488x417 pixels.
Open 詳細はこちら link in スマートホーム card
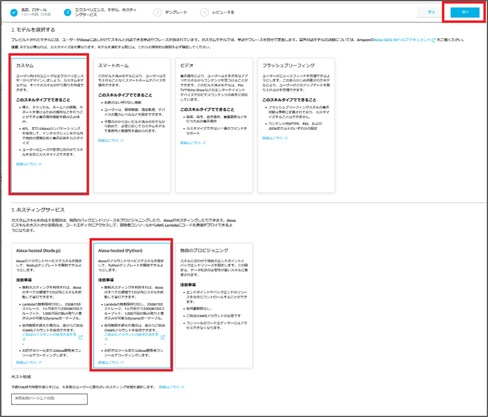point(109,141)
